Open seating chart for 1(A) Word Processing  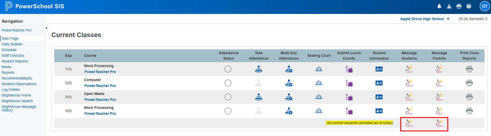point(319,69)
